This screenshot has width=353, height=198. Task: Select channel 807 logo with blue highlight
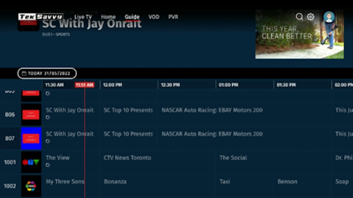pyautogui.click(x=31, y=138)
